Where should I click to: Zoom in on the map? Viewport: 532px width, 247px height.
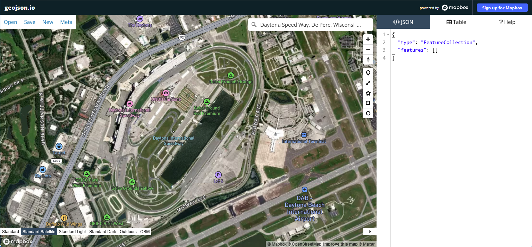pyautogui.click(x=368, y=39)
